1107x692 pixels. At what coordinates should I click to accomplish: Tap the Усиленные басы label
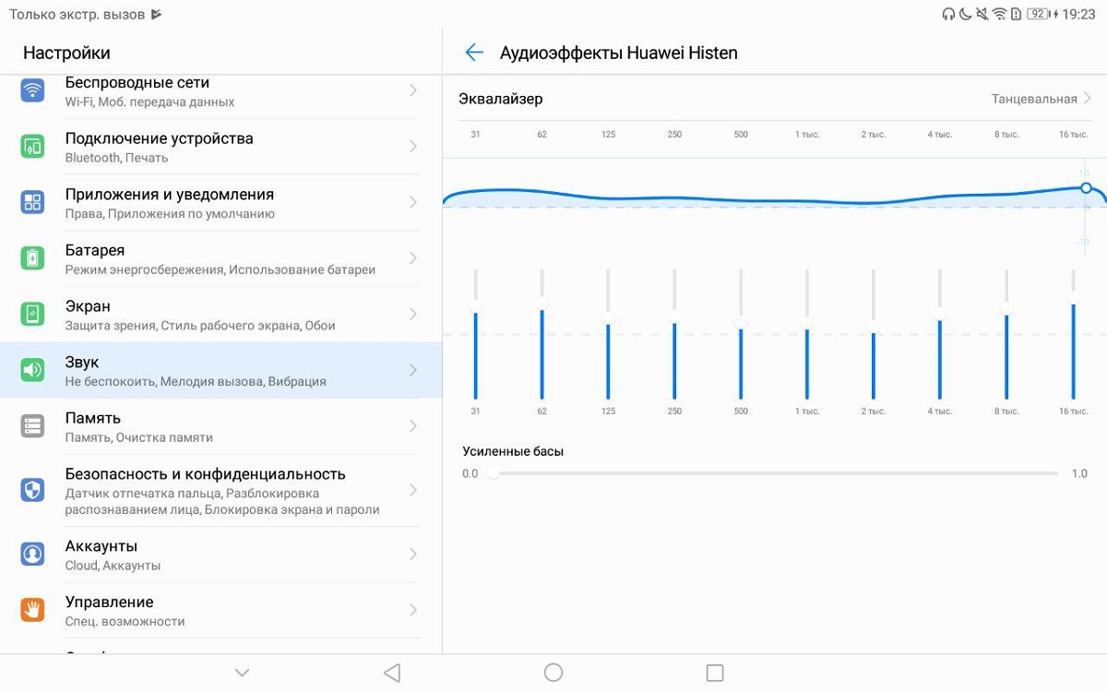click(513, 451)
